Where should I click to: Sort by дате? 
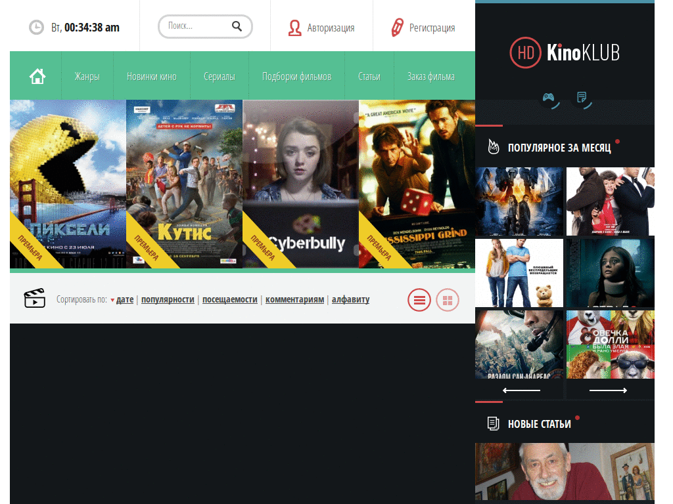(x=125, y=299)
